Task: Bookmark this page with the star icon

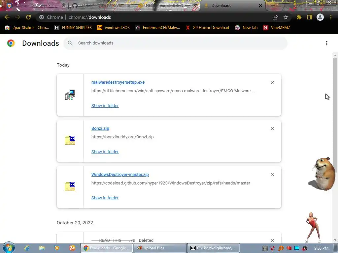Action: pos(286,17)
